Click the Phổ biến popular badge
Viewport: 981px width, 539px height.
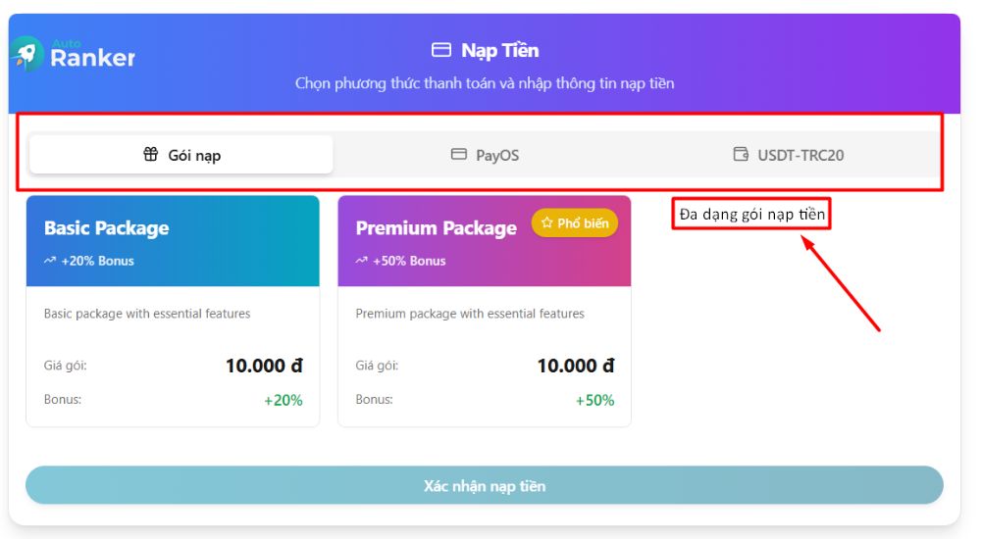575,223
